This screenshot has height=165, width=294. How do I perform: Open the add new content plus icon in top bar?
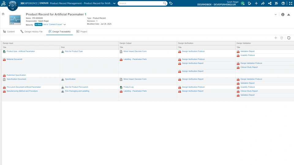(x=256, y=3)
